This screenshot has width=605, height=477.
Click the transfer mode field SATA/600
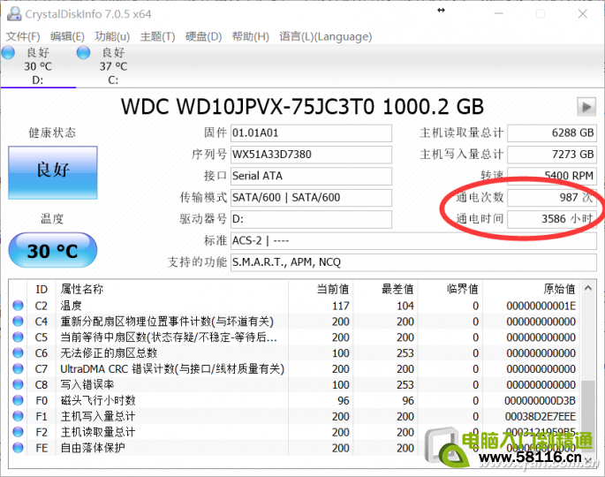coord(311,198)
